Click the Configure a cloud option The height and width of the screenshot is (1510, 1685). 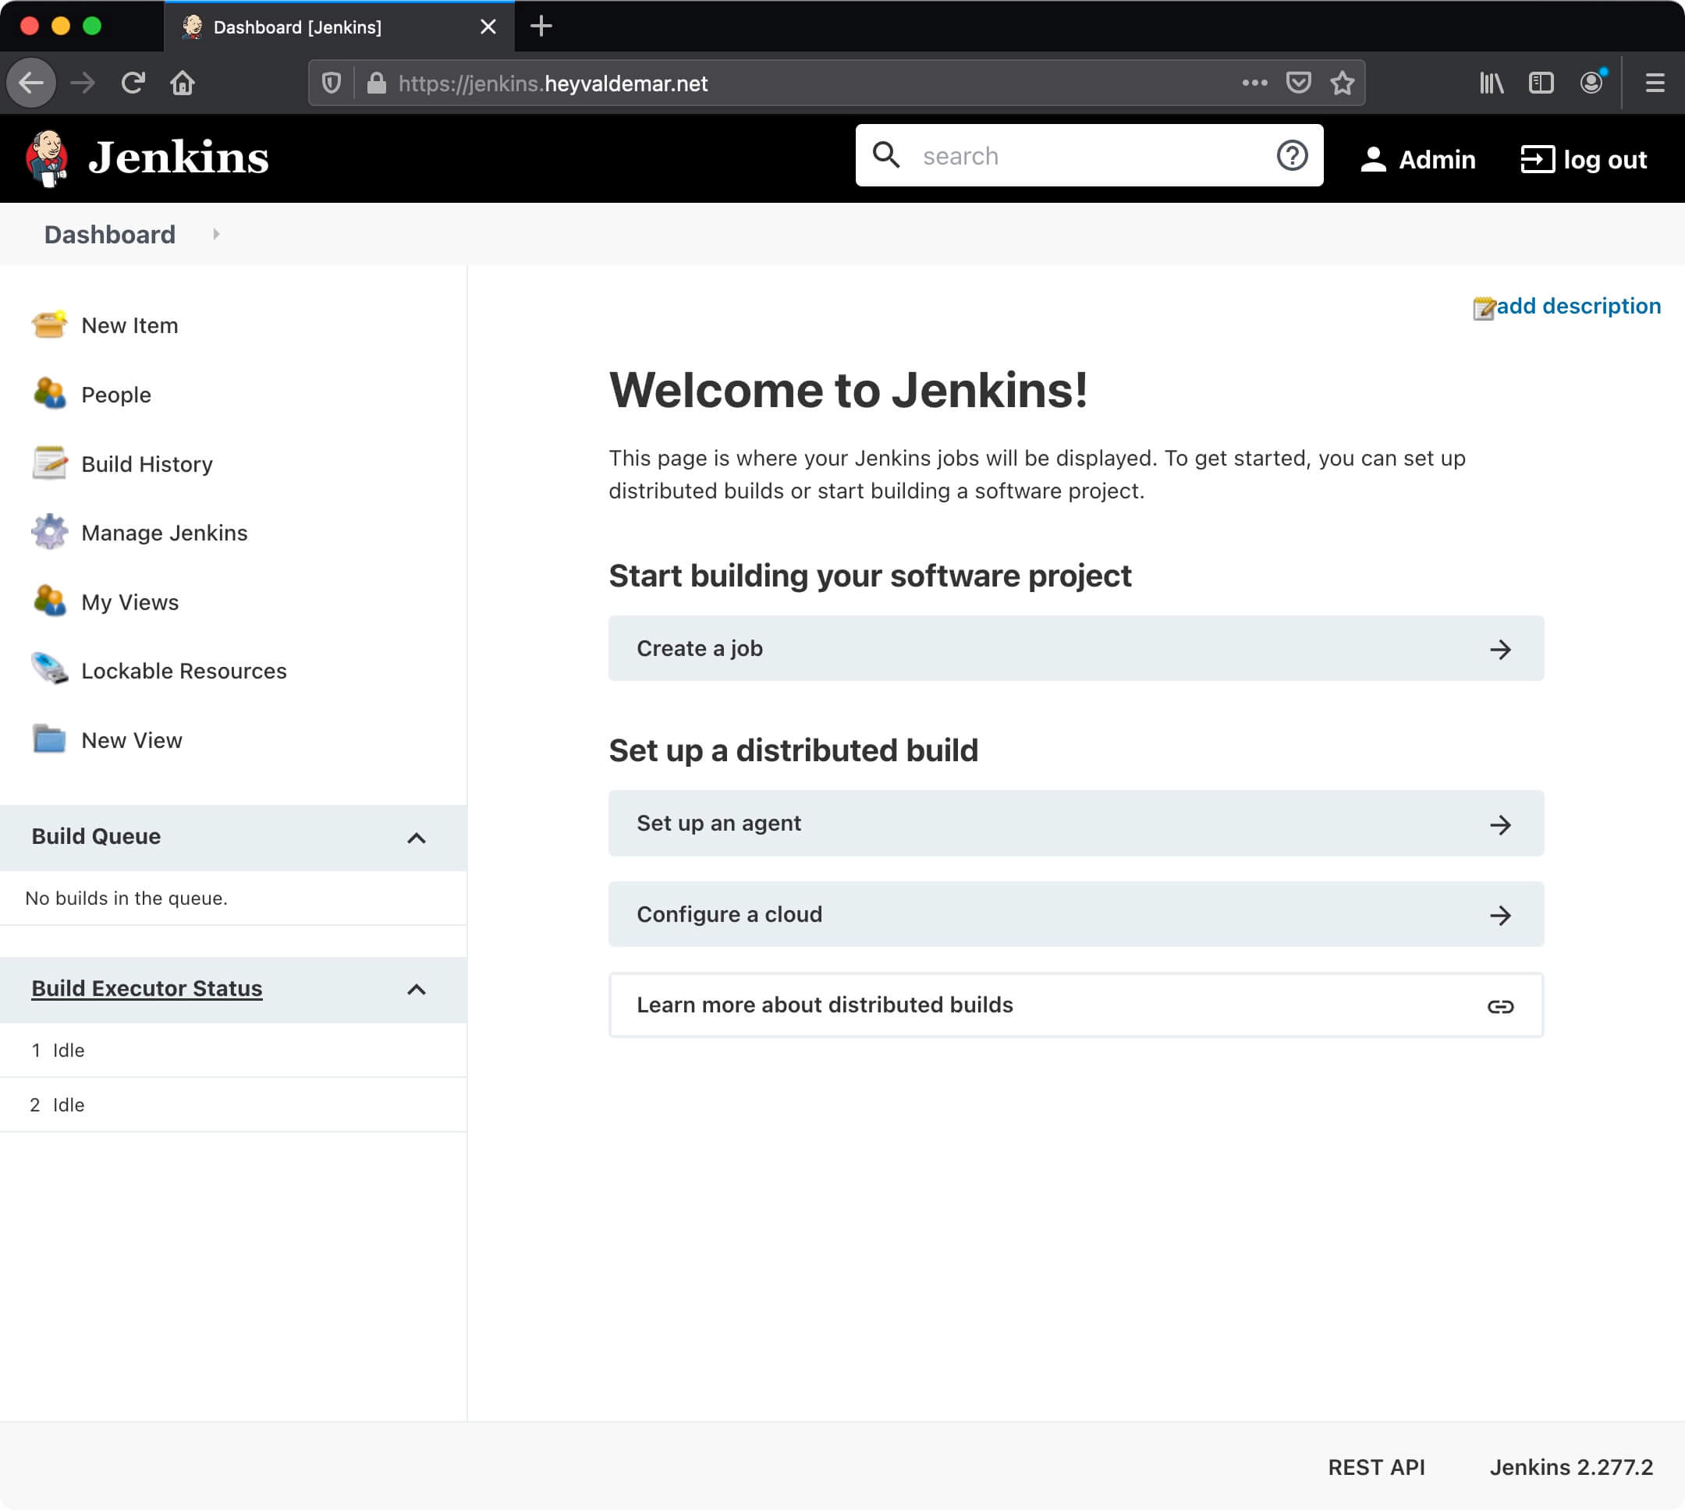tap(1076, 914)
